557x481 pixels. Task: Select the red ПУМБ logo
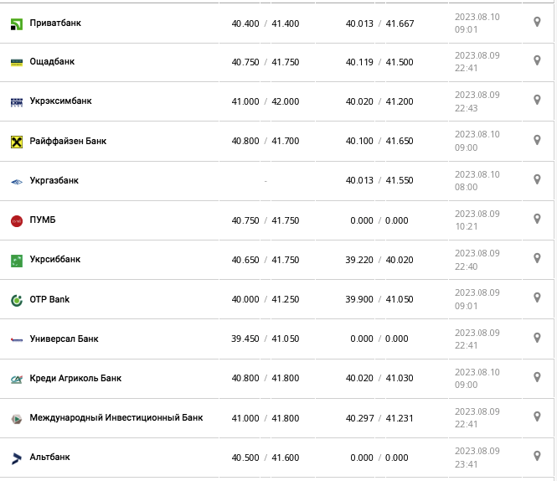point(16,221)
